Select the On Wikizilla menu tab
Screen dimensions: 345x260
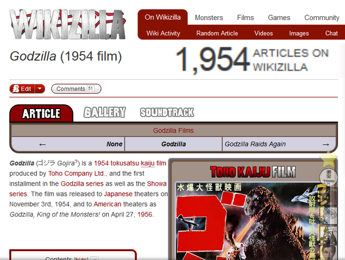tap(162, 17)
